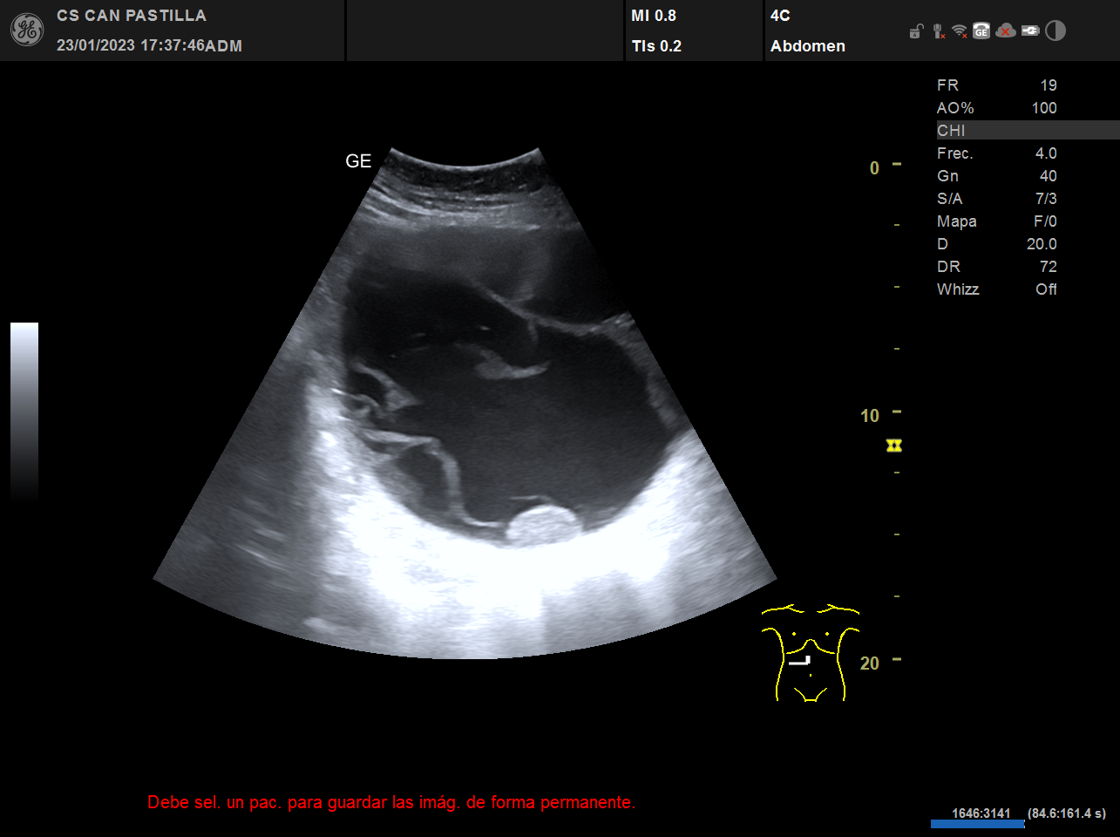1120x837 pixels.
Task: Toggle the Whizz Off setting
Action: (x=996, y=289)
